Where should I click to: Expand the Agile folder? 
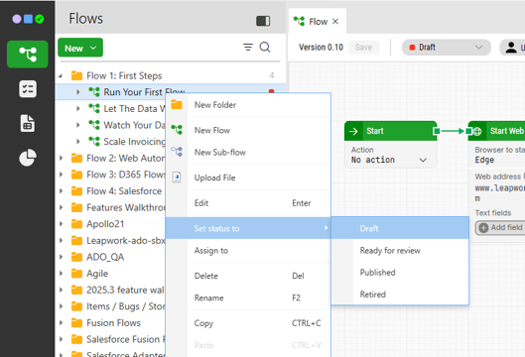pyautogui.click(x=61, y=274)
